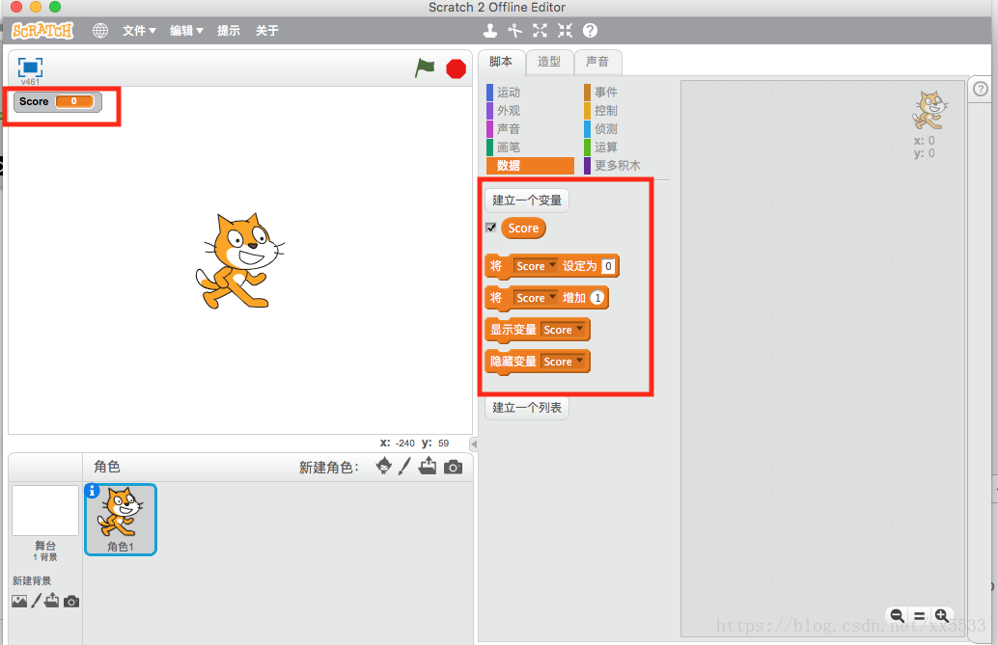This screenshot has width=998, height=645.
Task: Paint a new backdrop
Action: click(37, 601)
